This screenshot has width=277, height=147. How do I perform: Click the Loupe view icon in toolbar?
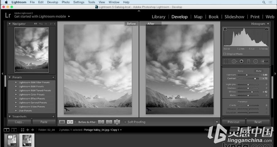[62, 122]
